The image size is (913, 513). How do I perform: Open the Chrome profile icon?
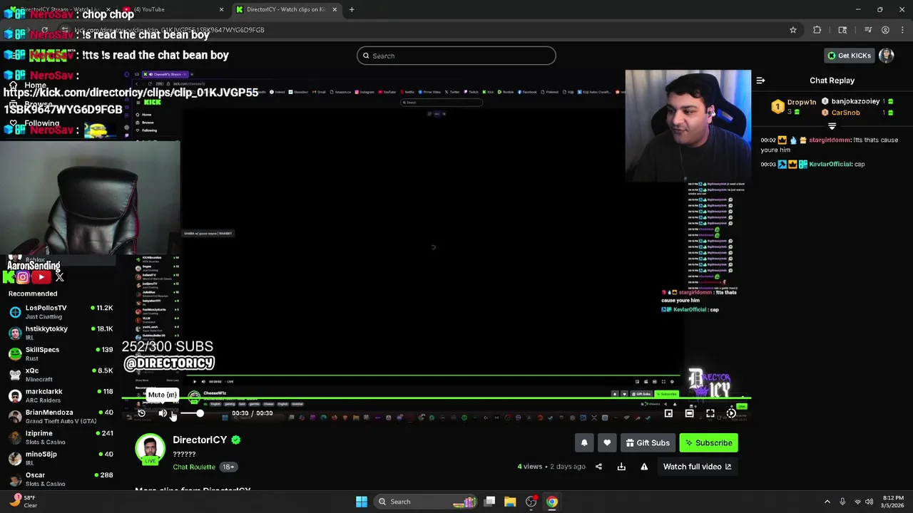[885, 30]
